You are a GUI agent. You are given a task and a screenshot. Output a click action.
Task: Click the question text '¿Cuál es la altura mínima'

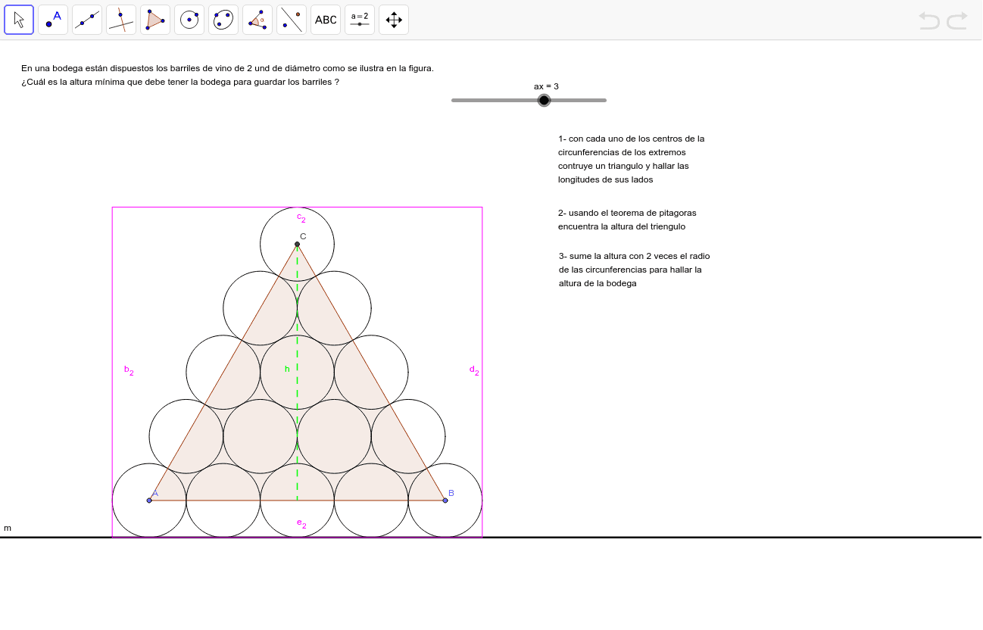[180, 82]
